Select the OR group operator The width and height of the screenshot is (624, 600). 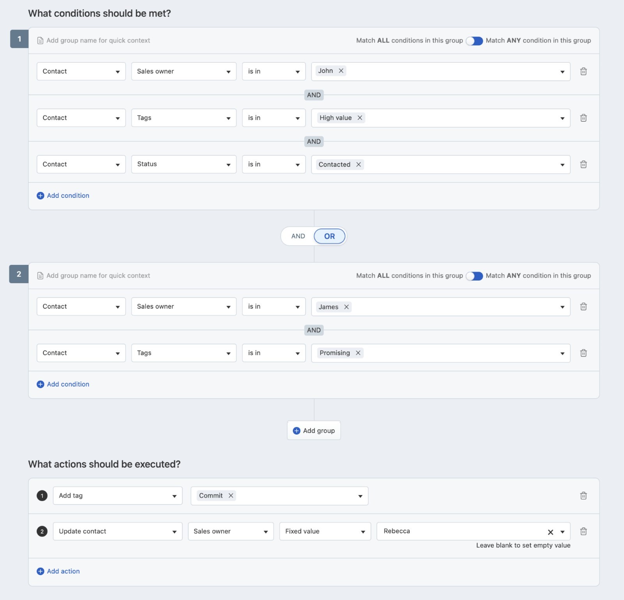(x=330, y=236)
